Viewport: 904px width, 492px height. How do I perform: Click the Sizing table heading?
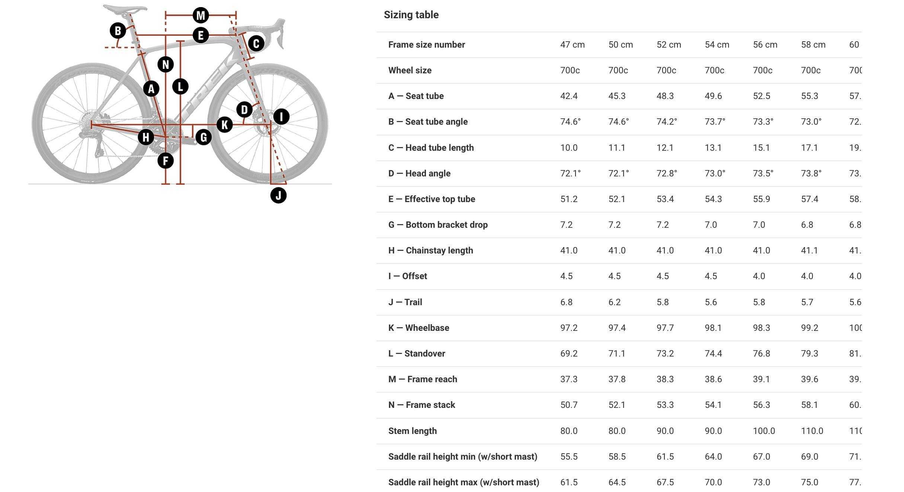point(411,15)
